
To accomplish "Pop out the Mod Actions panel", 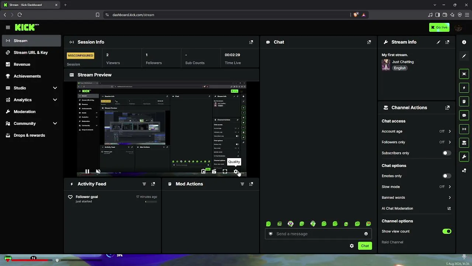I will tap(251, 184).
